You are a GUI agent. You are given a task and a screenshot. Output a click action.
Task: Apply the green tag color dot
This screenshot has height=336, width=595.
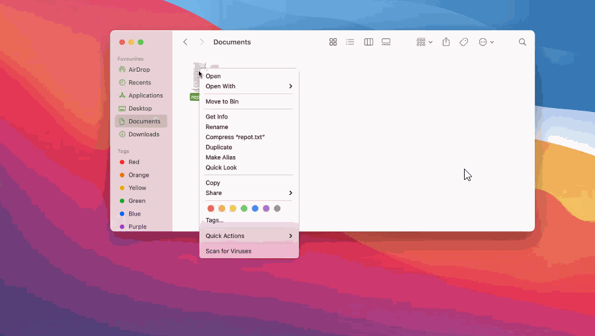pos(244,208)
